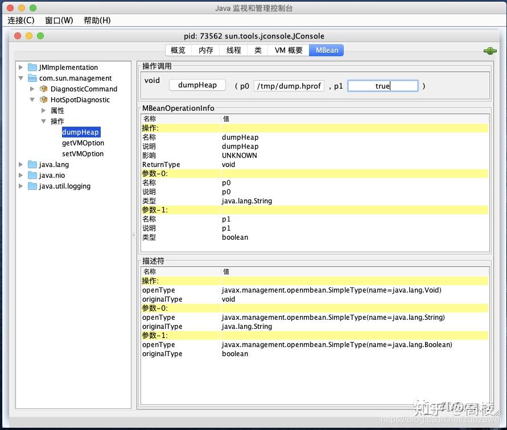This screenshot has height=430, width=507.
Task: Click the p1 input field containing true
Action: [x=383, y=85]
